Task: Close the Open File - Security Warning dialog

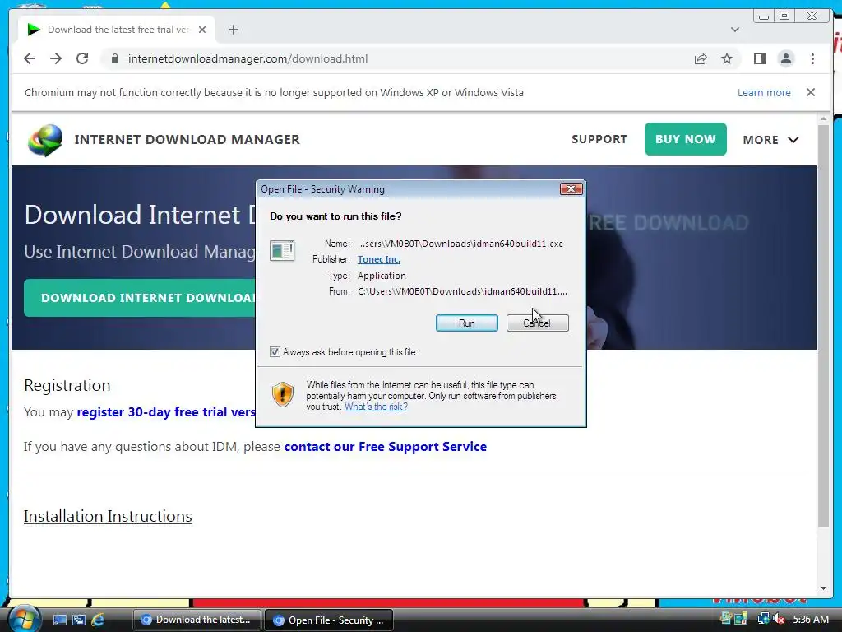Action: [x=571, y=189]
